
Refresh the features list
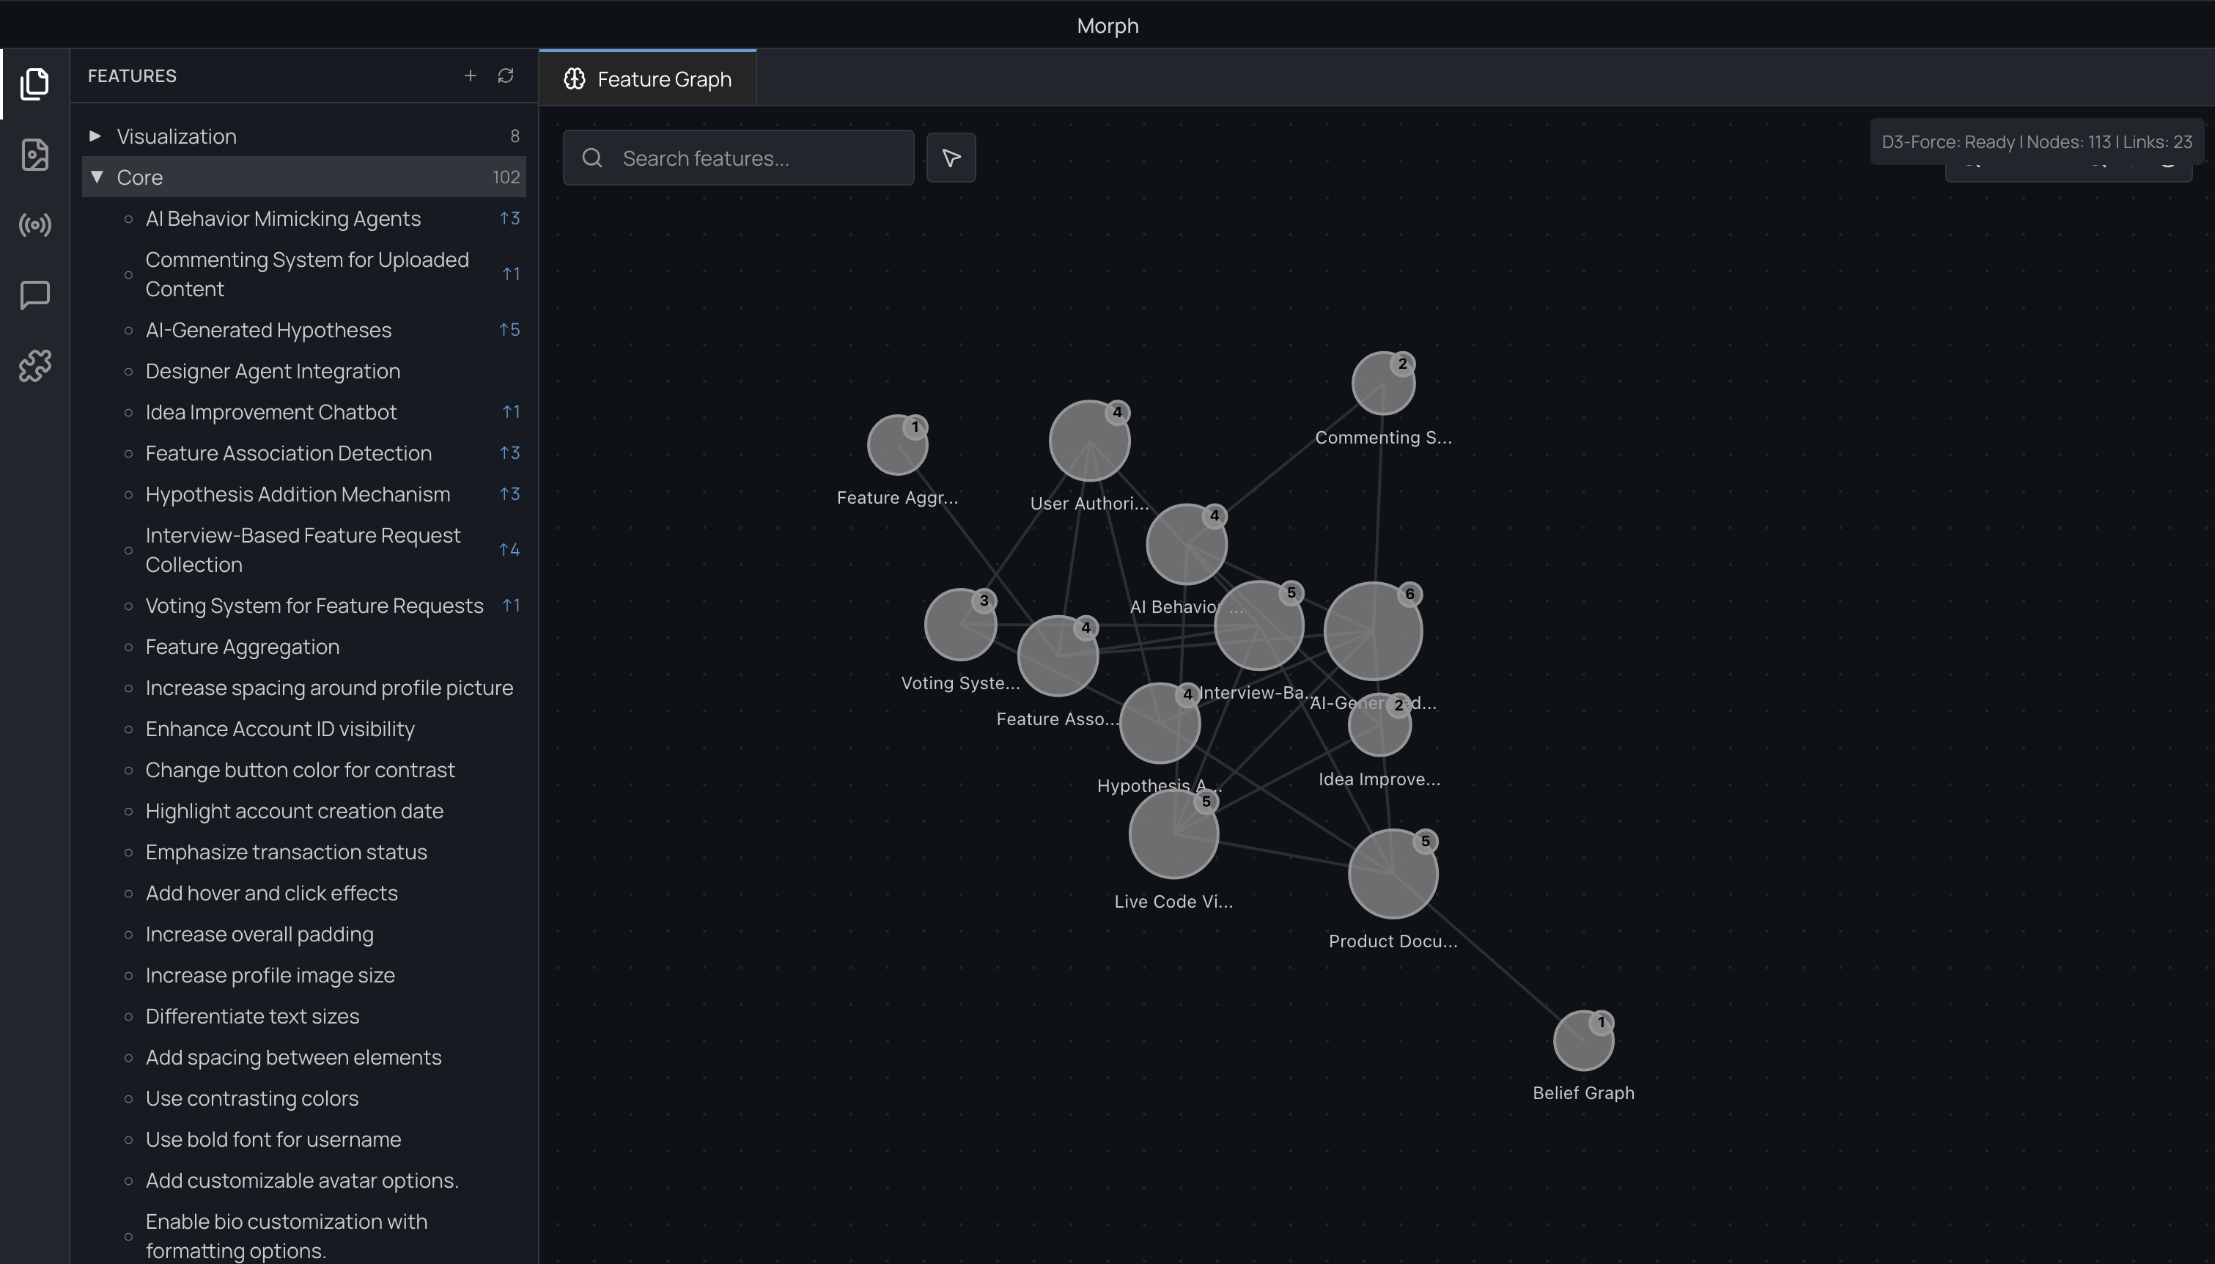coord(506,76)
